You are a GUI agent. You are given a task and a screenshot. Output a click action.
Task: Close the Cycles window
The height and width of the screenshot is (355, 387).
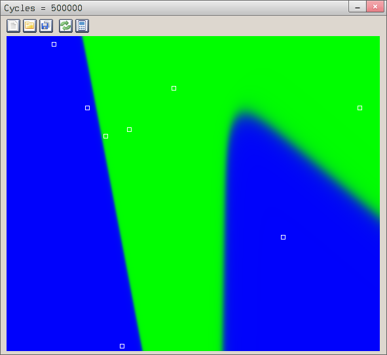(375, 7)
